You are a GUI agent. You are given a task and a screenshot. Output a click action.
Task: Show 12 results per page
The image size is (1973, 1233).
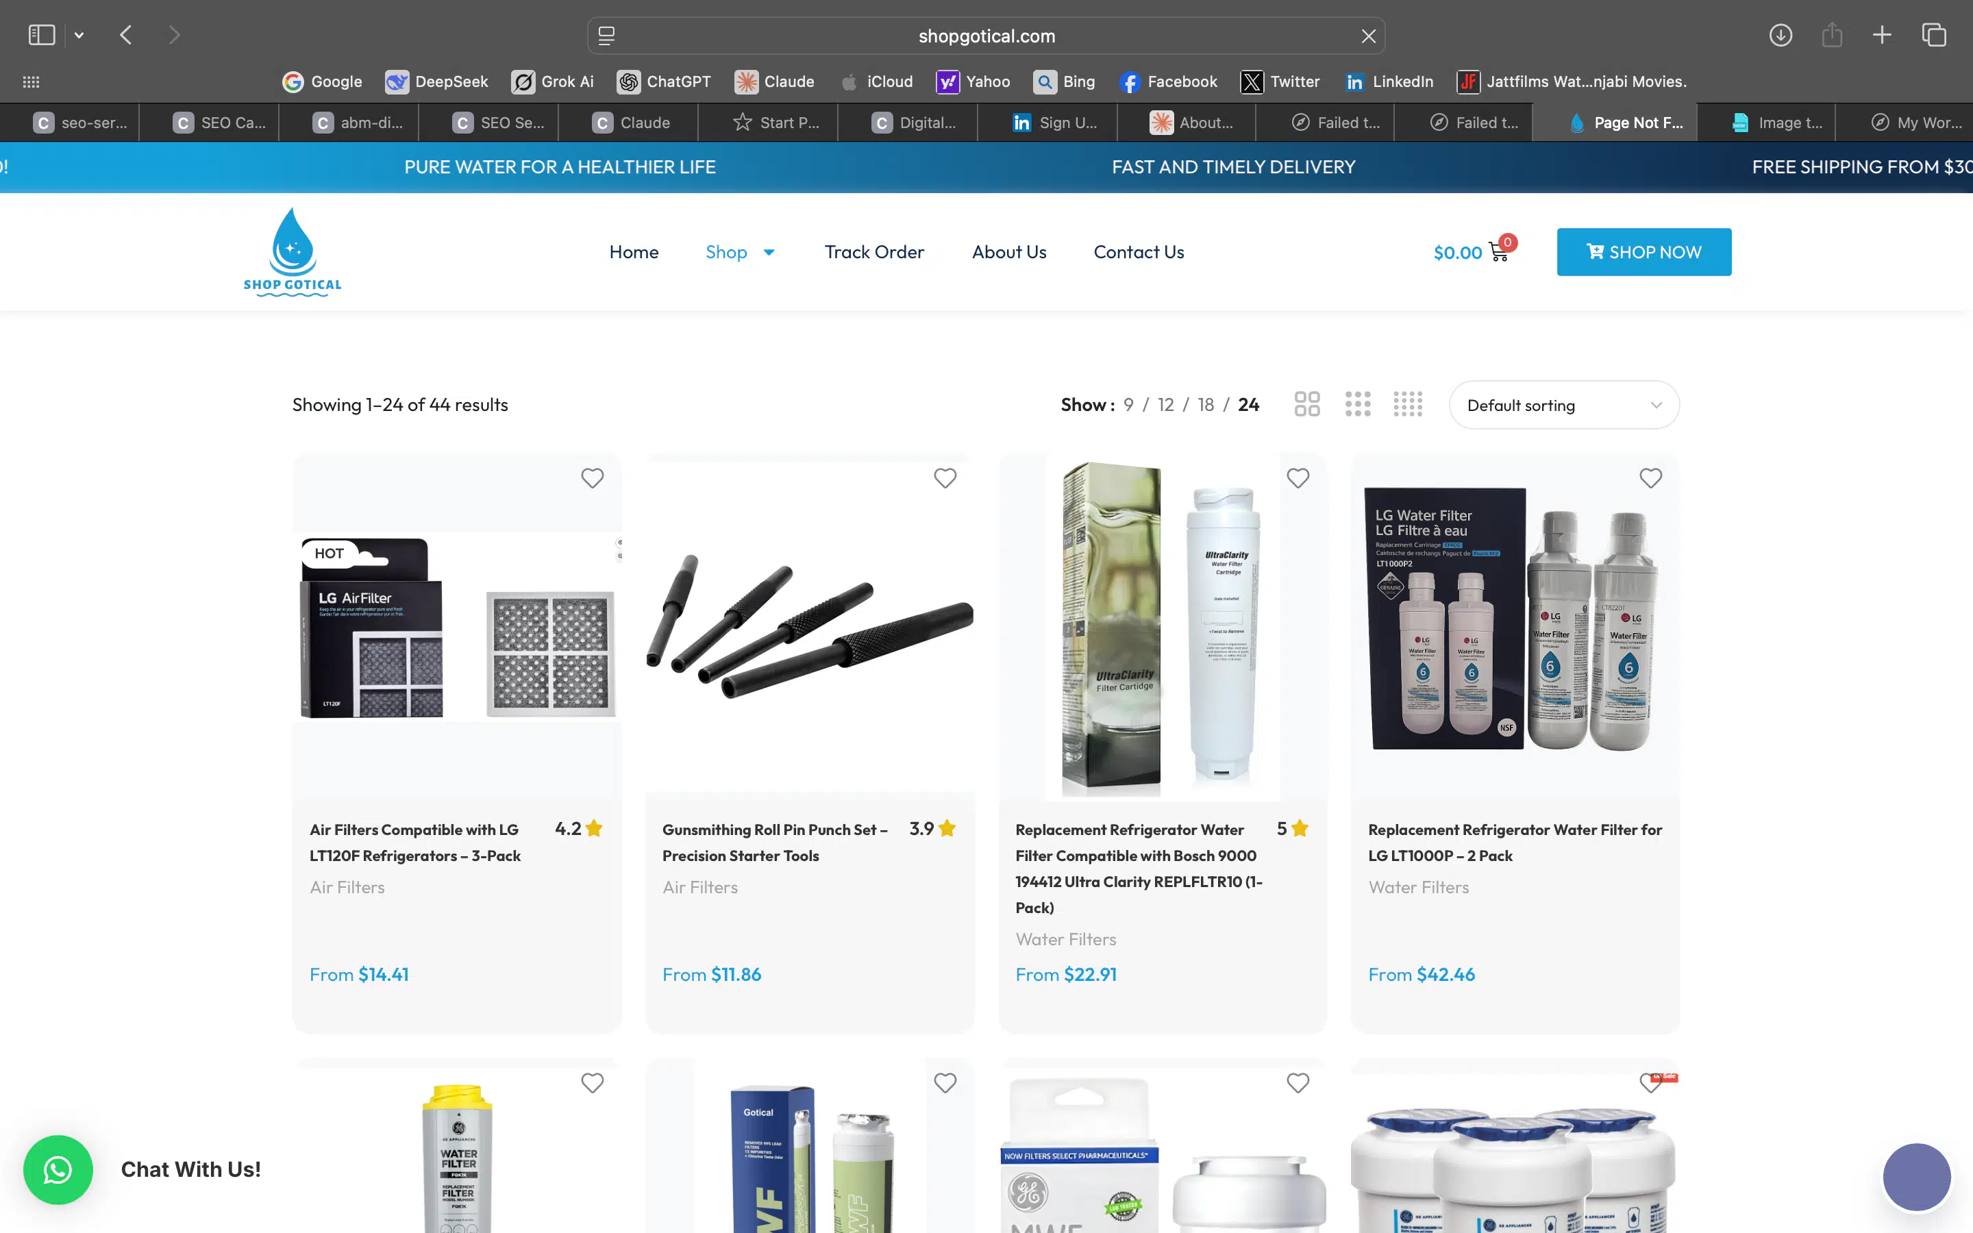point(1165,403)
